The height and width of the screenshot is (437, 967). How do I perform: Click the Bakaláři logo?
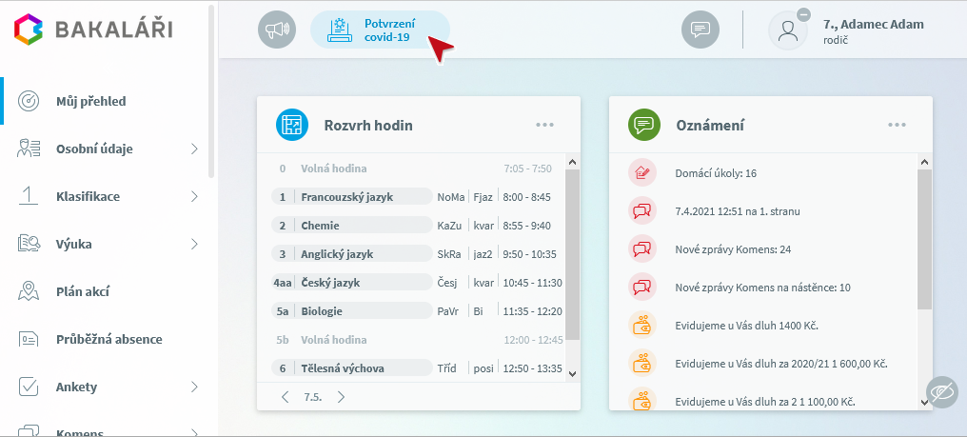93,30
